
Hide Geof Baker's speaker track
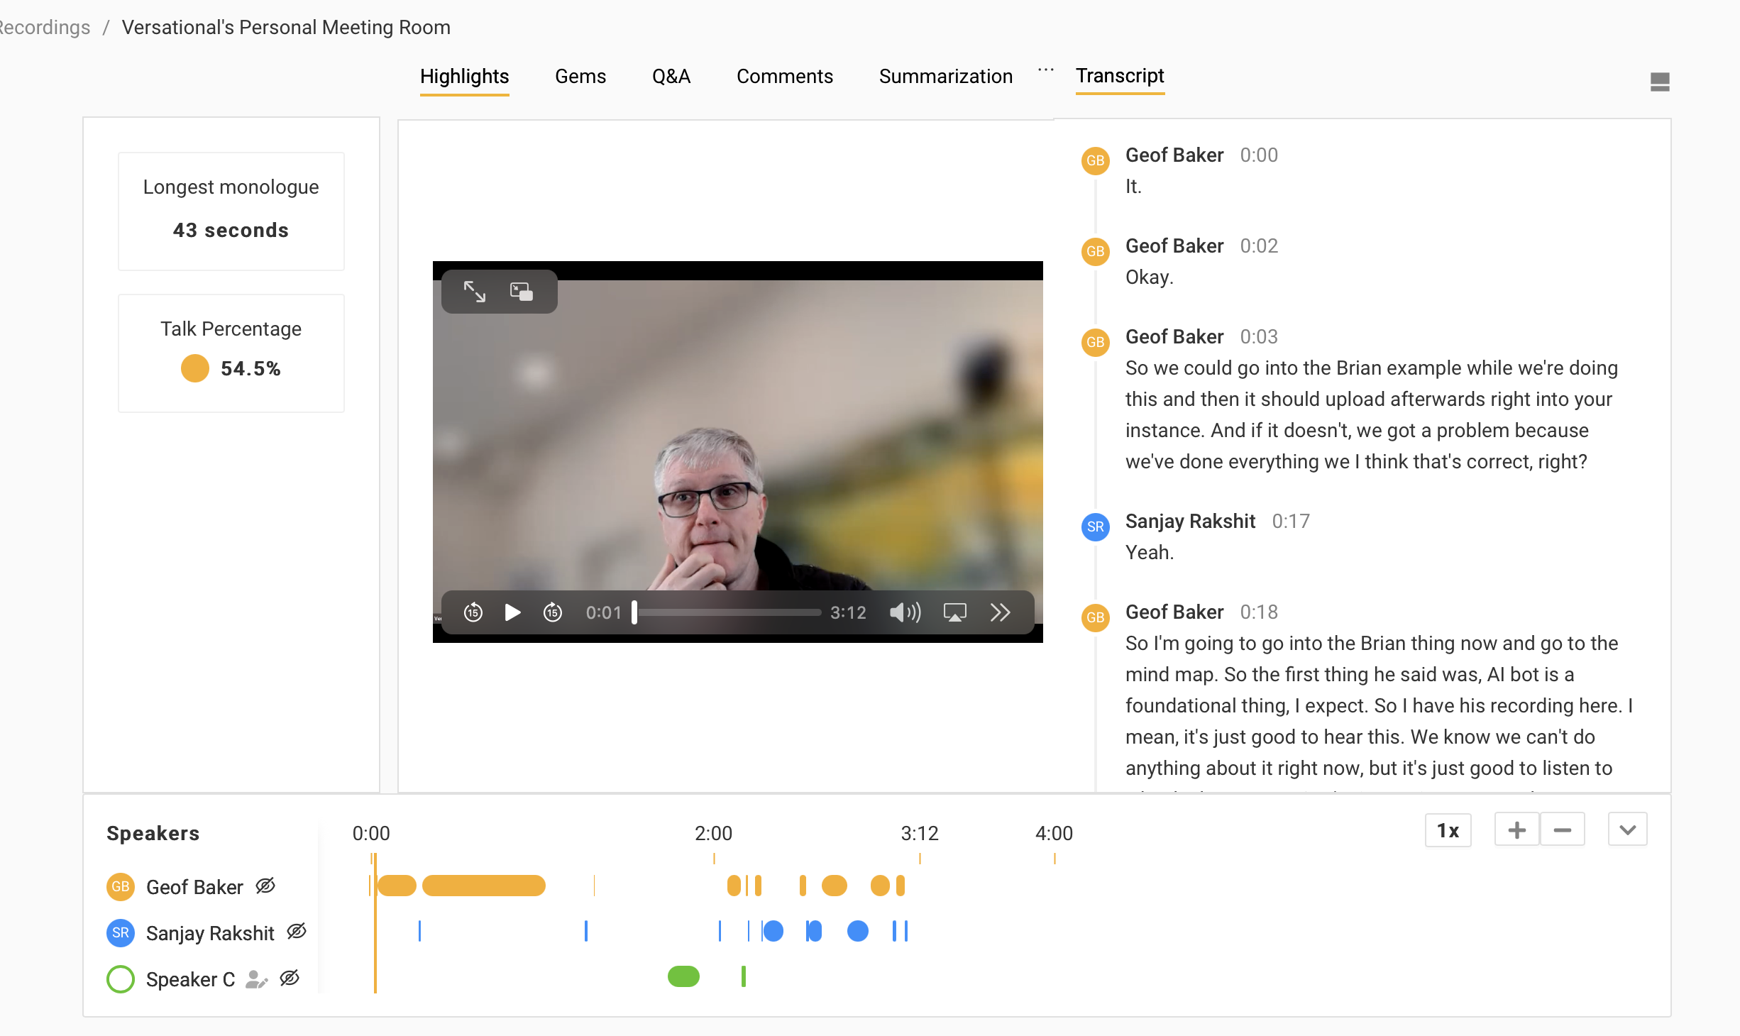pyautogui.click(x=265, y=886)
